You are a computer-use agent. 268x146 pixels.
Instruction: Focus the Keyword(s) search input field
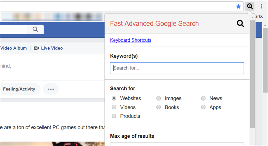pos(177,68)
